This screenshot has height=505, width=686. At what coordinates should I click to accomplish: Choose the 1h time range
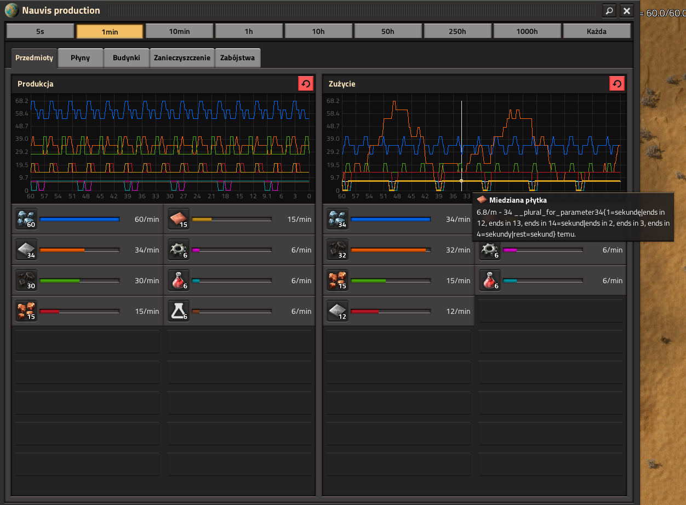tap(249, 31)
